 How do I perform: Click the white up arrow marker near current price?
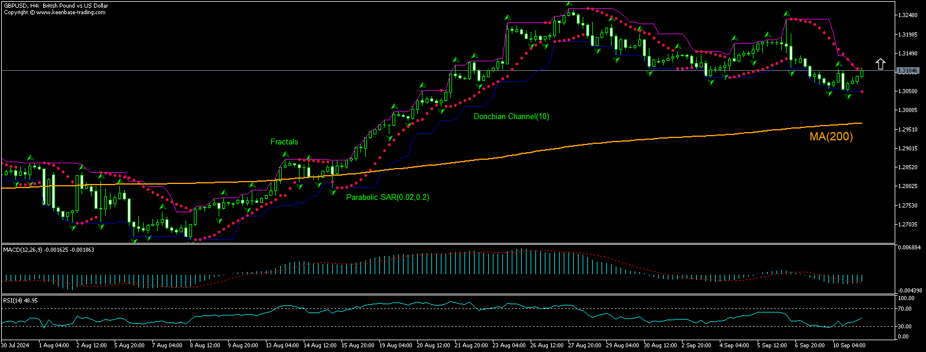880,64
